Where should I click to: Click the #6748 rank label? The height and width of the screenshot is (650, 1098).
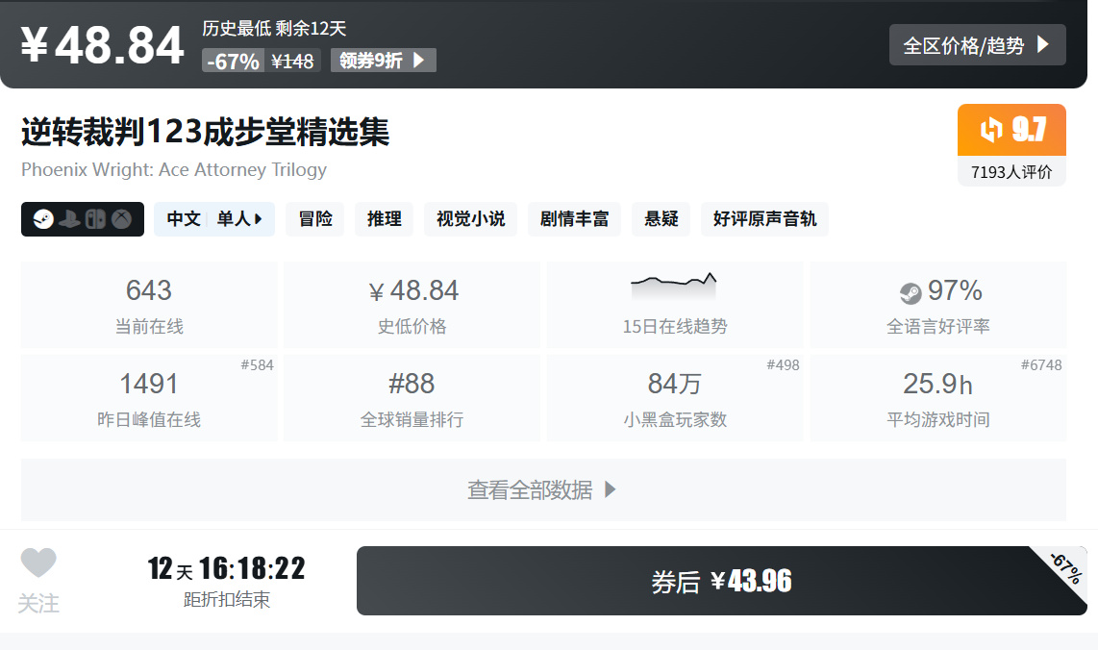pyautogui.click(x=1041, y=365)
